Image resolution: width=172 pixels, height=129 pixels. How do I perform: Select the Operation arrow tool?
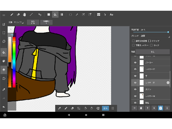[x=105, y=15]
